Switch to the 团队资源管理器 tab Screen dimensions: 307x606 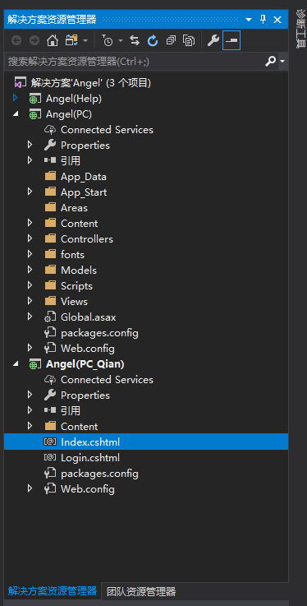coord(141,591)
